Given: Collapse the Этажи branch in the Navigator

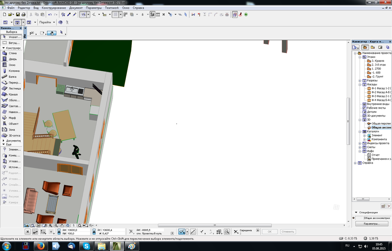Looking at the screenshot, I should pos(359,57).
